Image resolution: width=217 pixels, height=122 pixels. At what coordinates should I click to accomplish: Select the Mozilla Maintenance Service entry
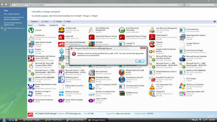(163, 73)
